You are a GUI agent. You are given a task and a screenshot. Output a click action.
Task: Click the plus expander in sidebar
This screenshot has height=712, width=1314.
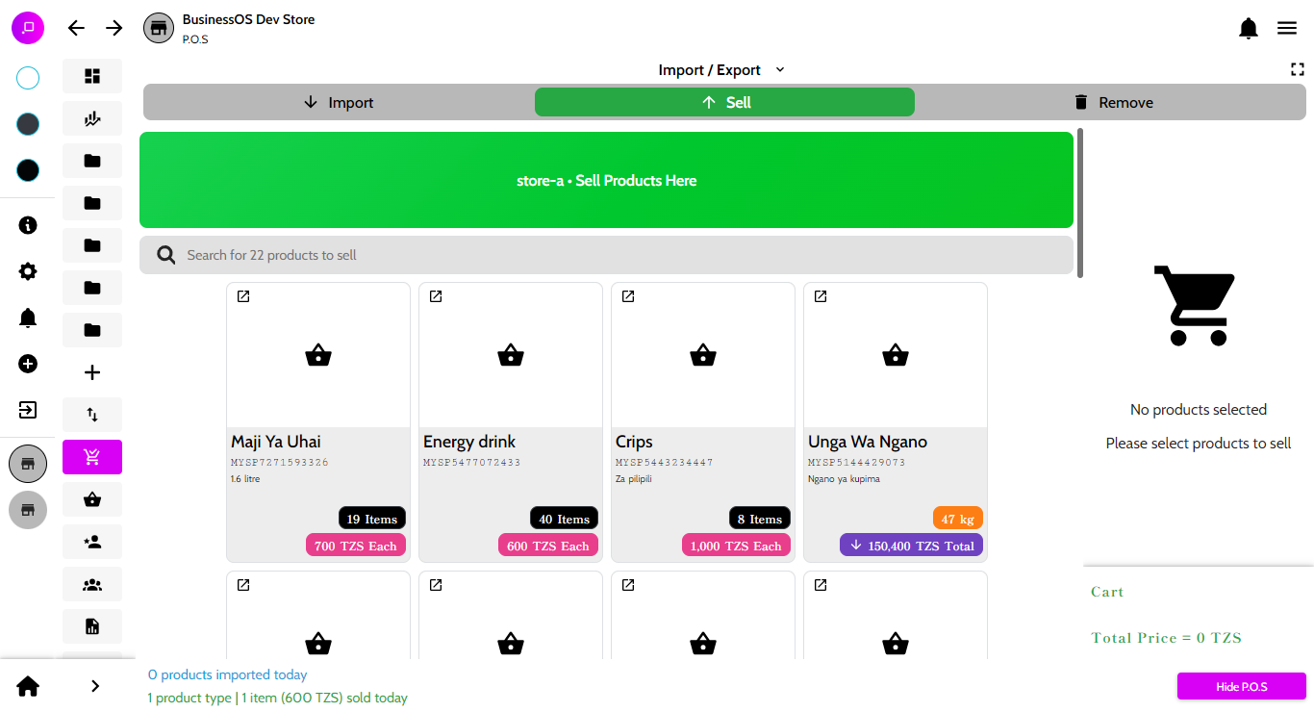pyautogui.click(x=92, y=372)
